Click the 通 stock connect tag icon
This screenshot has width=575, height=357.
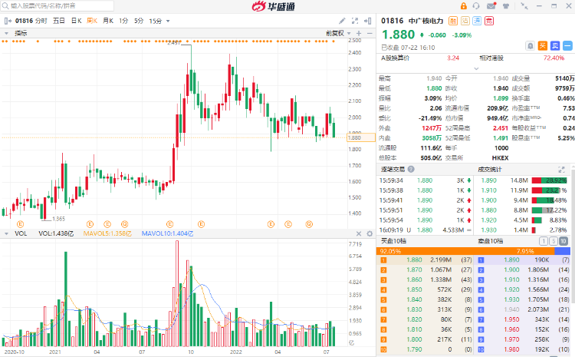tap(477, 21)
